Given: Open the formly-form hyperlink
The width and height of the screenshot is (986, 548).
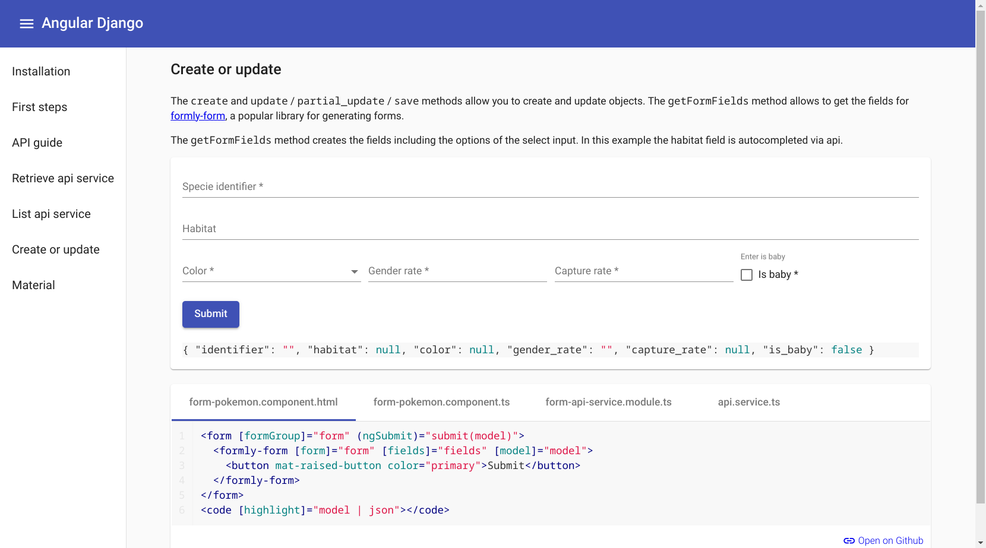Looking at the screenshot, I should pyautogui.click(x=197, y=116).
